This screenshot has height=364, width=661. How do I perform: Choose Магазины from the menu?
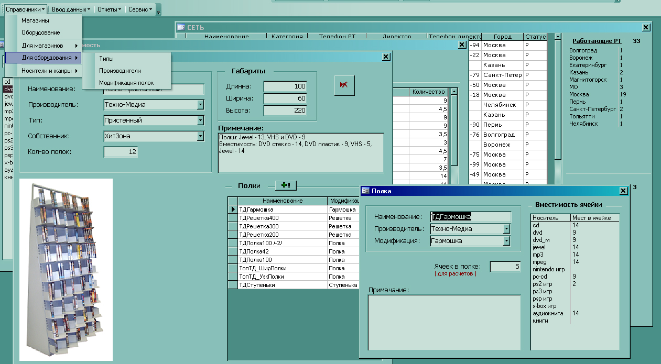click(44, 20)
